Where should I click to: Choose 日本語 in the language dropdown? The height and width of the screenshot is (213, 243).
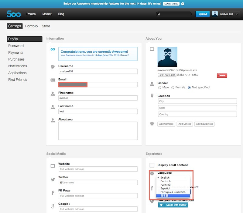point(165,196)
